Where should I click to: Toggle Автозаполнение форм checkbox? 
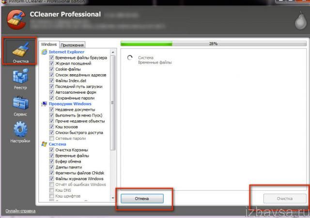point(51,92)
